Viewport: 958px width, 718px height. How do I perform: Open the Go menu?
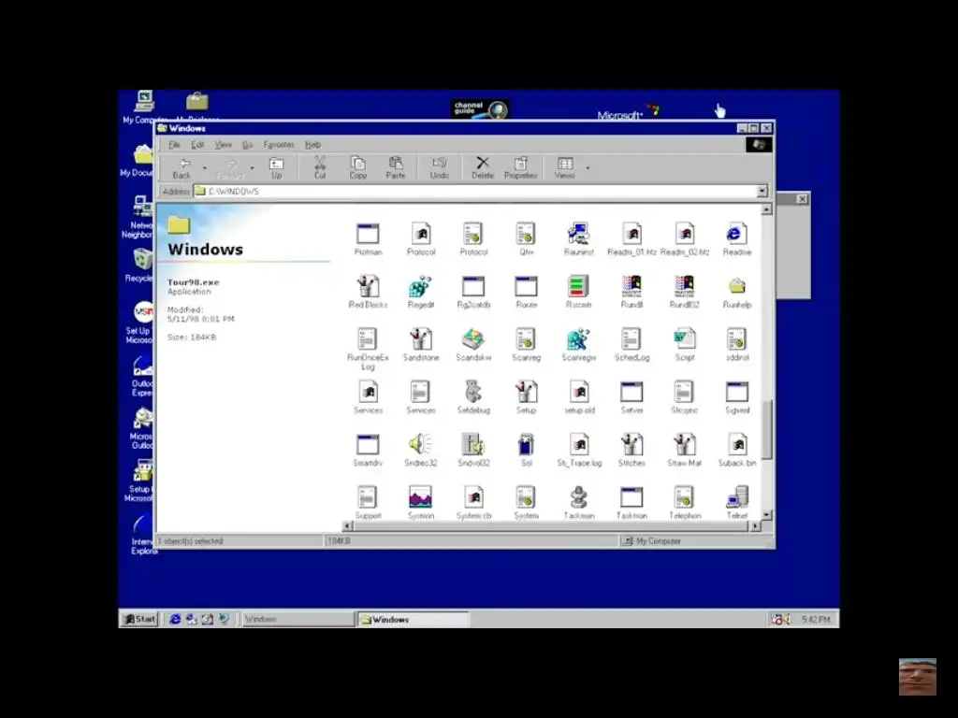[x=247, y=145]
